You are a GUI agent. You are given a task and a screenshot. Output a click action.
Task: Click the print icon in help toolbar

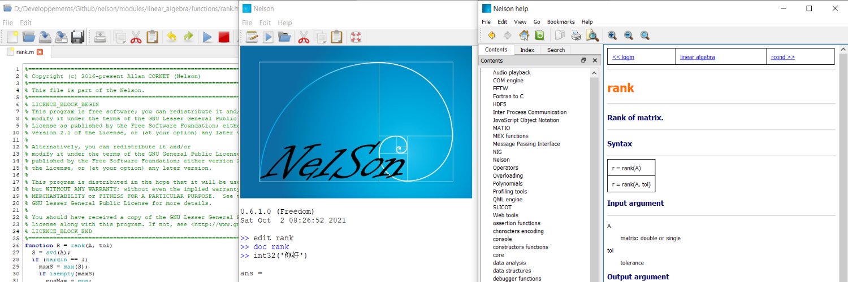[x=576, y=36]
